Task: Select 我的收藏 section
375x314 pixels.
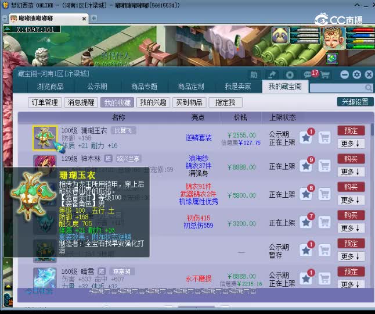Action: 117,102
